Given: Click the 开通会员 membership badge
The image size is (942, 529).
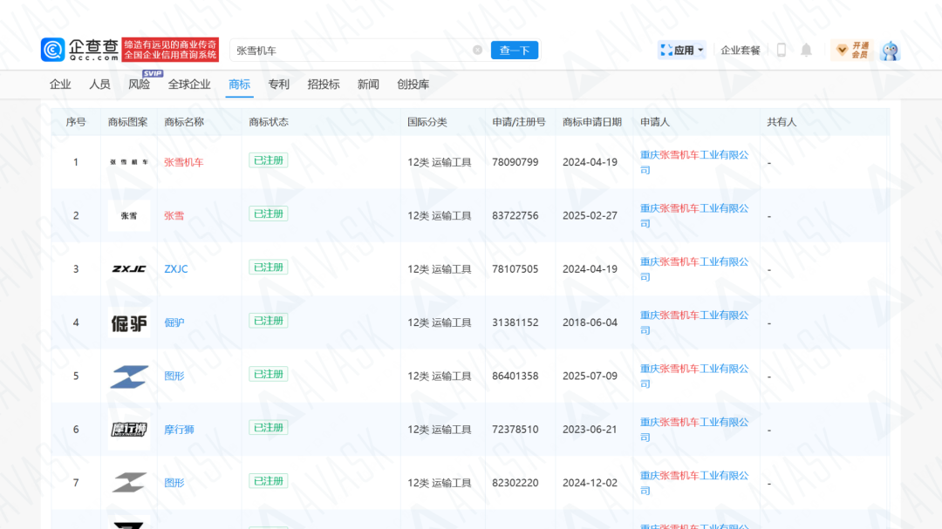Looking at the screenshot, I should point(852,51).
